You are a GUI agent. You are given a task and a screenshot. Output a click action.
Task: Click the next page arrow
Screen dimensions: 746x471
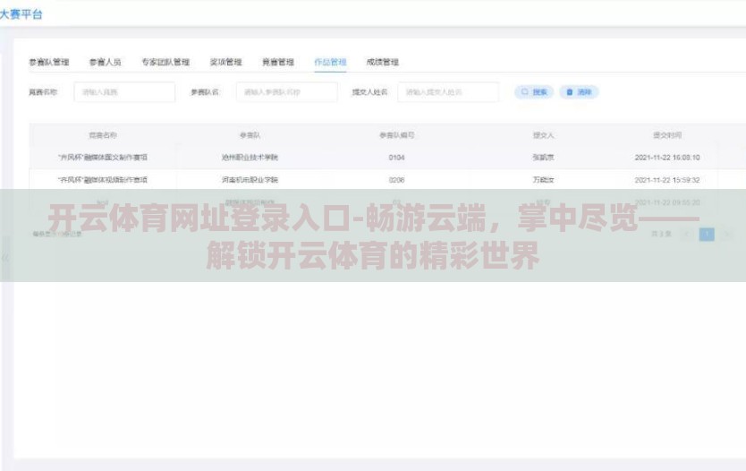tap(726, 234)
